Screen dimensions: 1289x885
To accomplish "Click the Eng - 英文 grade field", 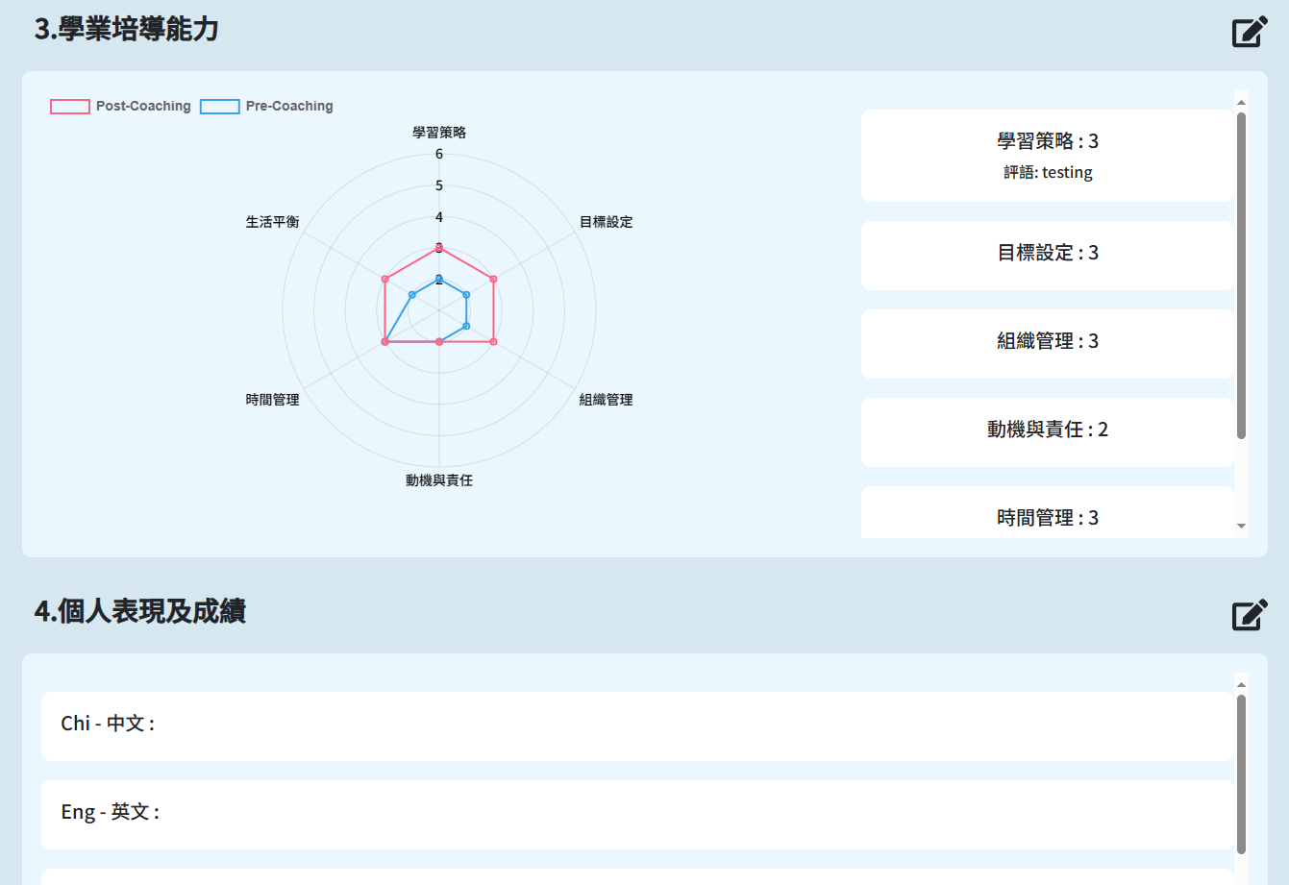I will tap(637, 815).
